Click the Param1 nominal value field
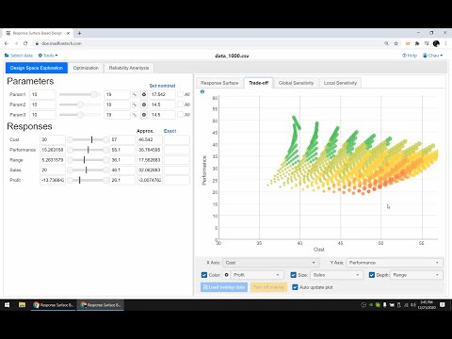Image resolution: width=452 pixels, height=339 pixels. (162, 94)
